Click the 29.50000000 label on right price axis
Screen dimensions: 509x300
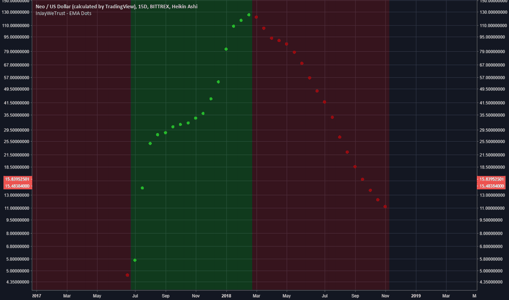tap(493, 130)
